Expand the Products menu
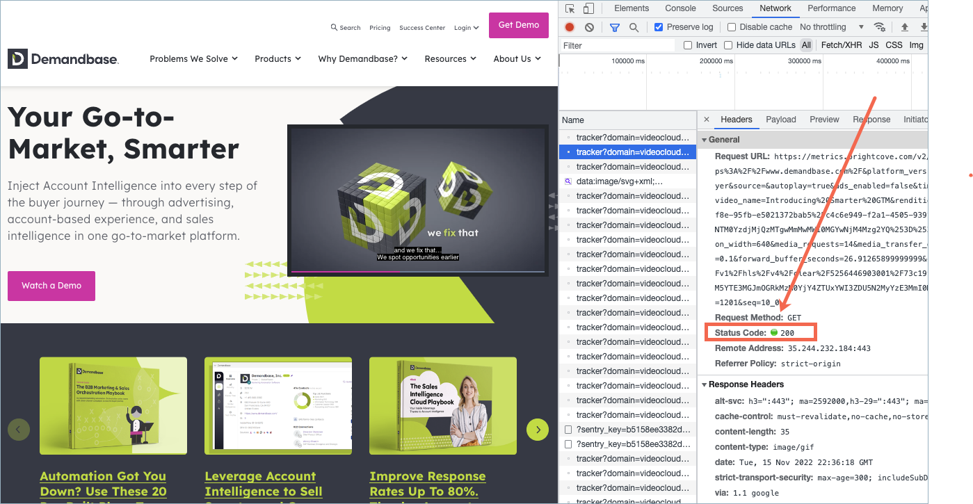 (x=278, y=59)
